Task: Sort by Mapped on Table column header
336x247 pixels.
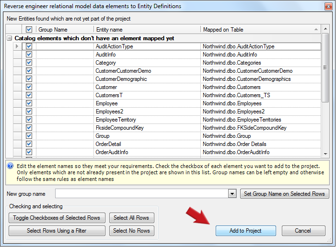Action: (261, 29)
